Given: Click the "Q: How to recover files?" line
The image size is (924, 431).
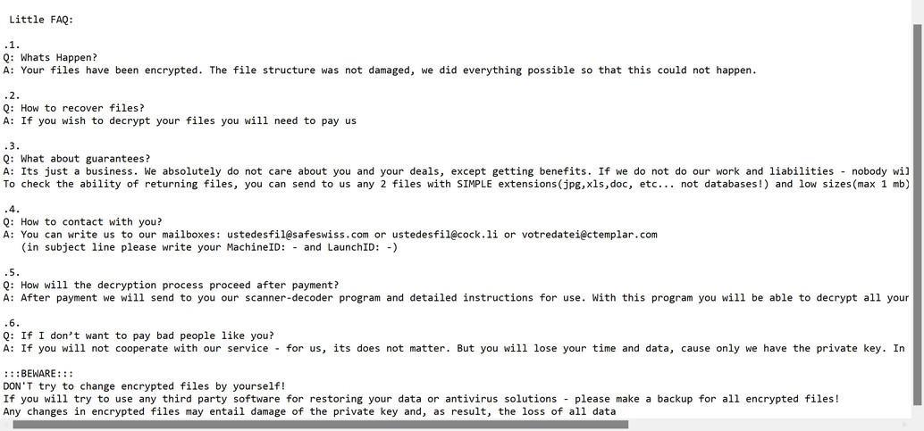Looking at the screenshot, I should point(73,108).
